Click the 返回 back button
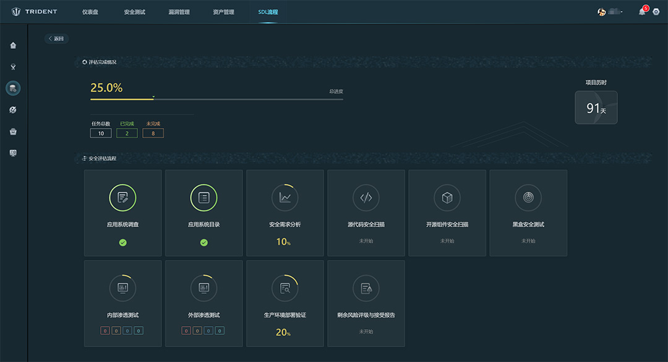 (56, 38)
